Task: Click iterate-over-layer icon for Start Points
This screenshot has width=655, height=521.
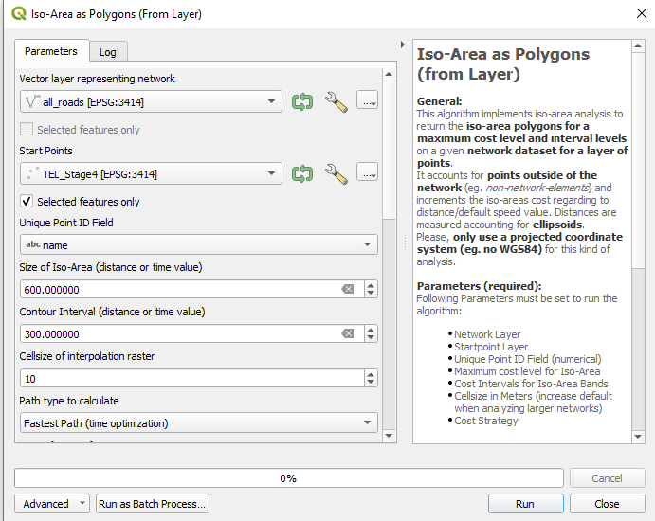Action: tap(302, 173)
